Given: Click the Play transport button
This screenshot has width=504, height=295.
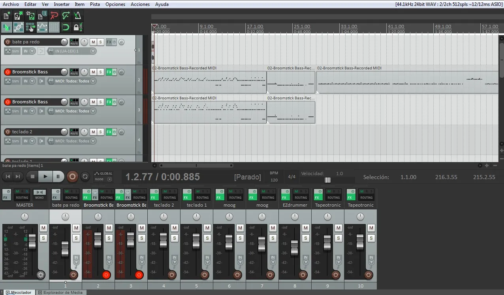Looking at the screenshot, I should pyautogui.click(x=45, y=177).
